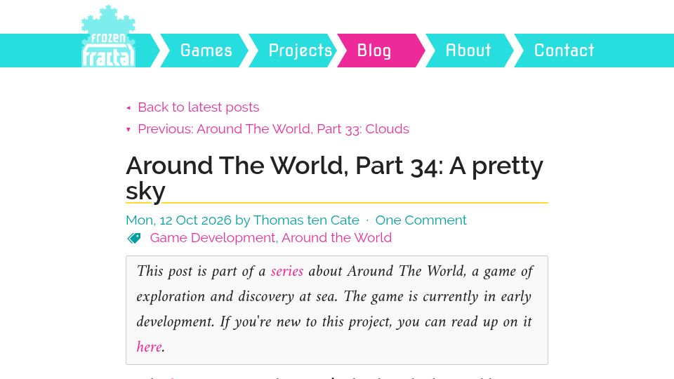Screen dimensions: 674x379
Task: Open the Contact page
Action: tap(564, 51)
